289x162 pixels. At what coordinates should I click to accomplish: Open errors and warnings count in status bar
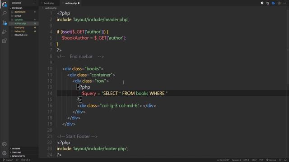point(26,160)
